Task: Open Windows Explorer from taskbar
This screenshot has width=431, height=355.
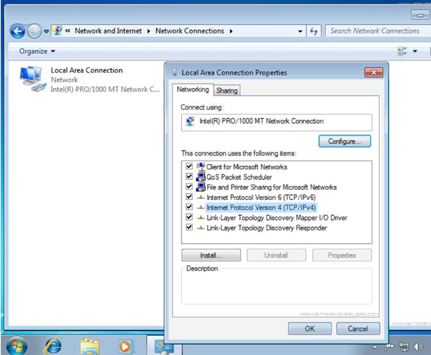Action: point(90,347)
